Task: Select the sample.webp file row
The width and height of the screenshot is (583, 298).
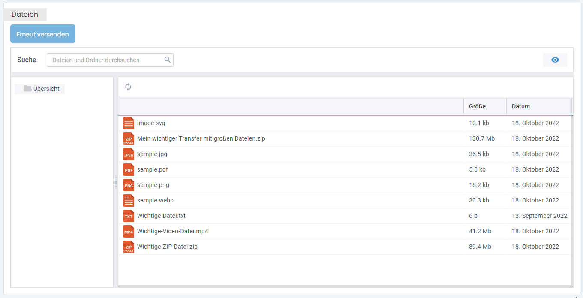Action: 155,200
